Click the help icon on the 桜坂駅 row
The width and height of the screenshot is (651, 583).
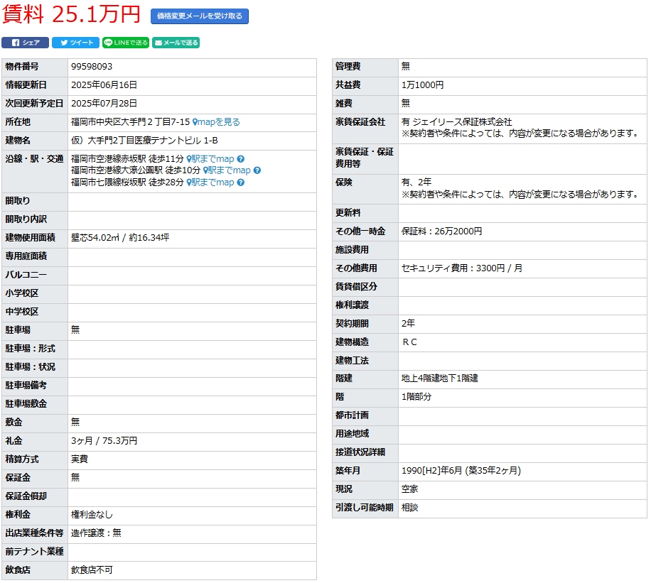pyautogui.click(x=241, y=182)
